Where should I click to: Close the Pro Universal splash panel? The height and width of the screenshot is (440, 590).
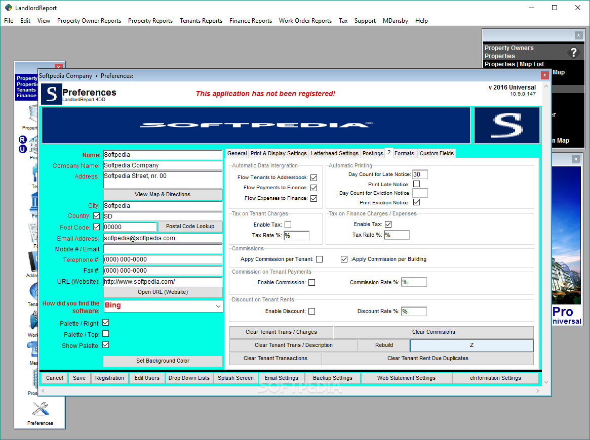tap(576, 159)
